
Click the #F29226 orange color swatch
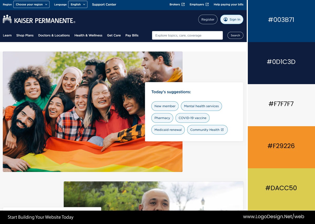pyautogui.click(x=281, y=147)
